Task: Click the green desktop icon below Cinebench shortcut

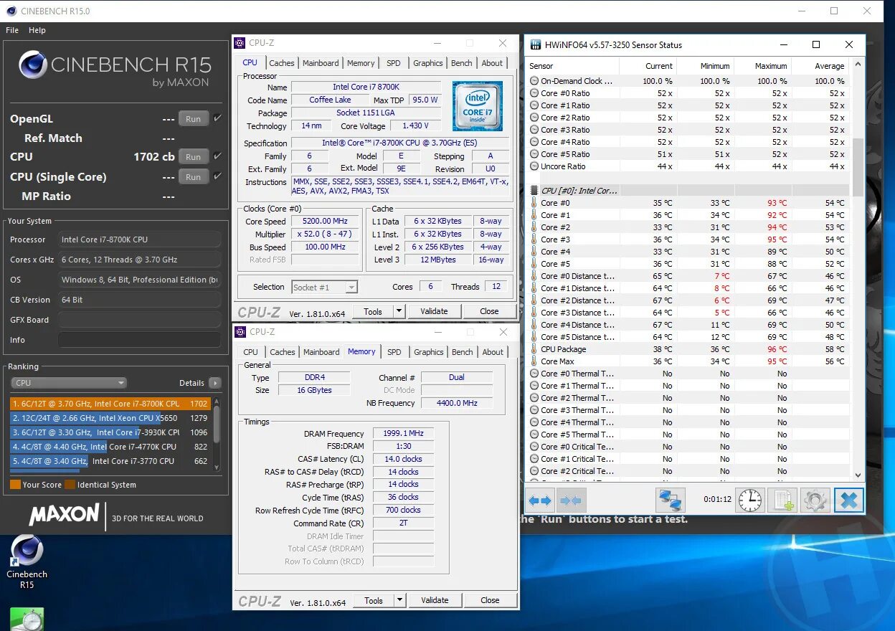Action: pos(27,620)
